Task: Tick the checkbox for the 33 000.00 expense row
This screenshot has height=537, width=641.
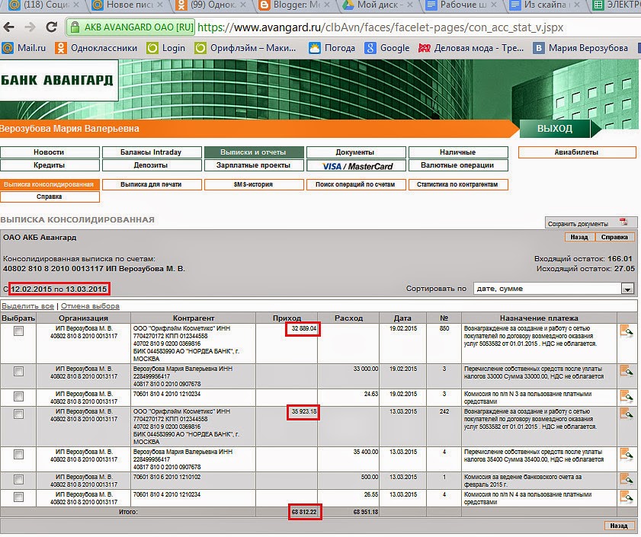Action: click(x=18, y=372)
